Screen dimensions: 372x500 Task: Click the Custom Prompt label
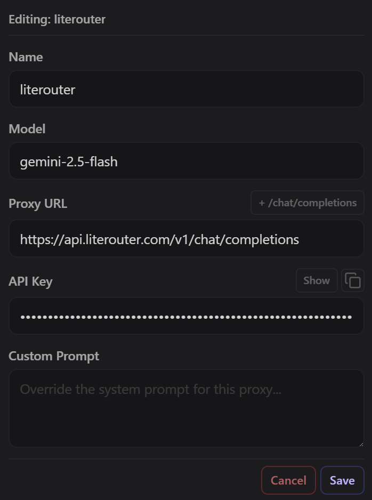pyautogui.click(x=54, y=356)
